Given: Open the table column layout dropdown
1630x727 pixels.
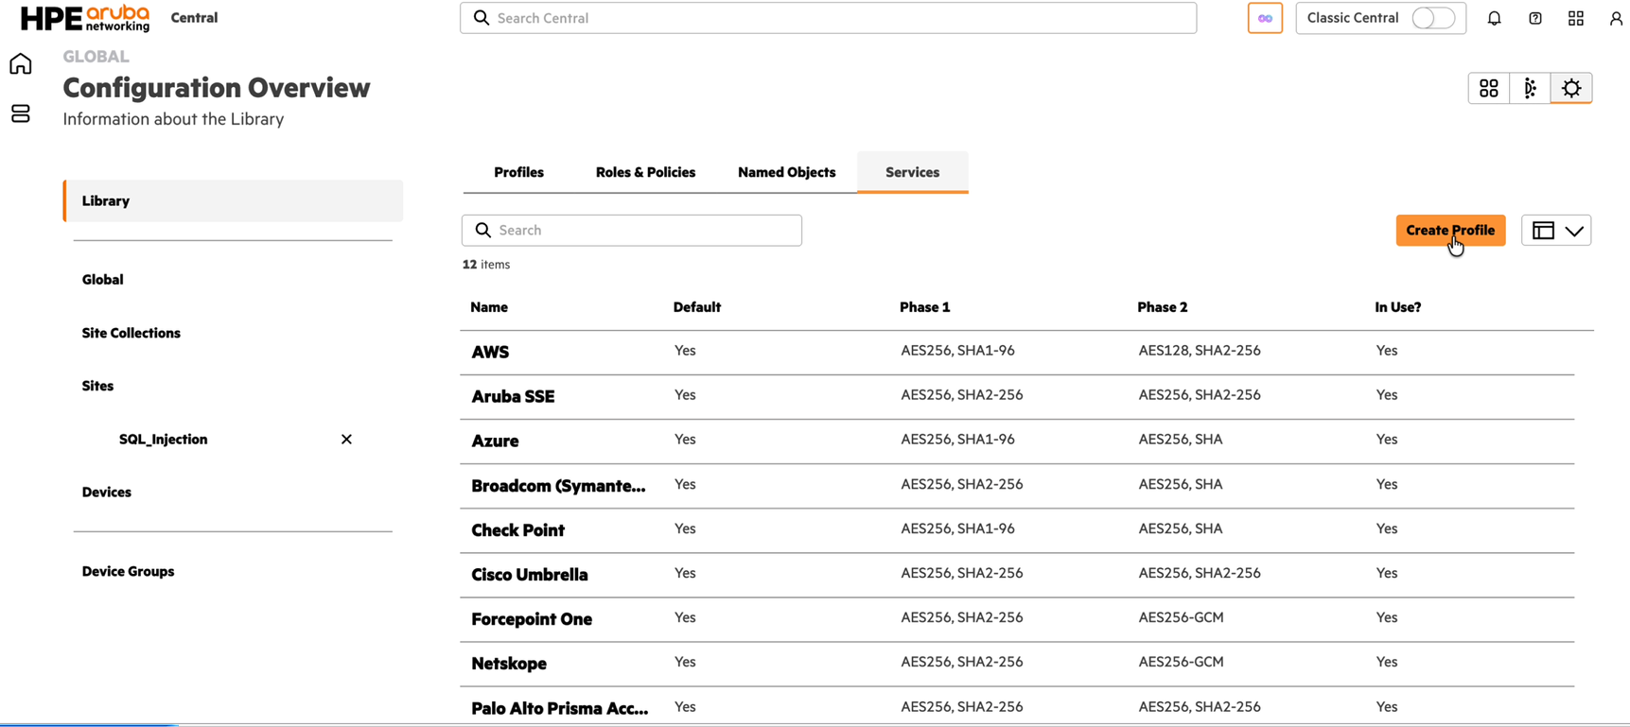Looking at the screenshot, I should coord(1556,231).
